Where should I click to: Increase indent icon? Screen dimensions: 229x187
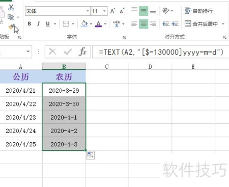point(175,24)
